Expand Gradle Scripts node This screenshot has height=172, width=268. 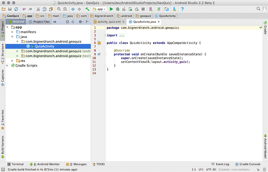pos(7,66)
